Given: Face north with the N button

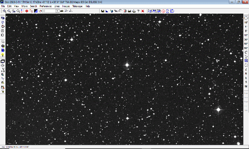Looking at the screenshot, I should pyautogui.click(x=246, y=73).
